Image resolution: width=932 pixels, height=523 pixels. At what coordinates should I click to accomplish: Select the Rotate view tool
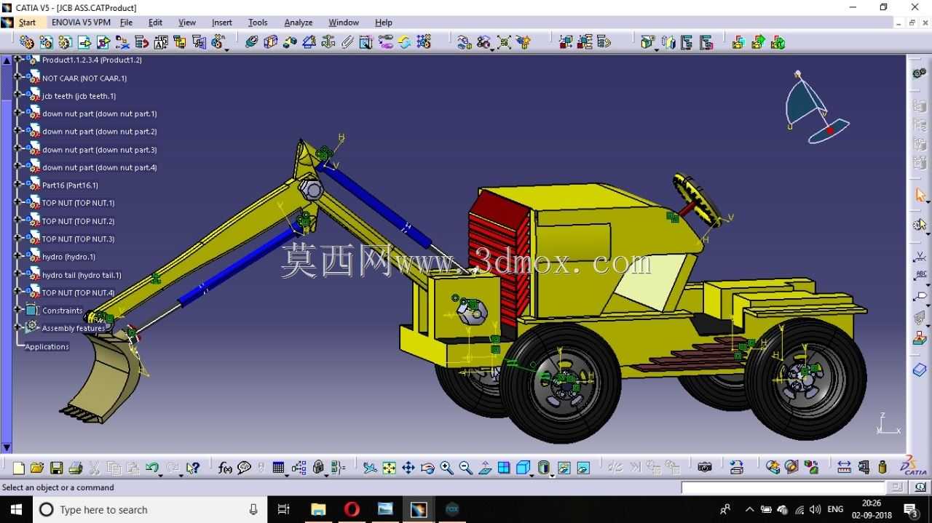click(x=427, y=468)
